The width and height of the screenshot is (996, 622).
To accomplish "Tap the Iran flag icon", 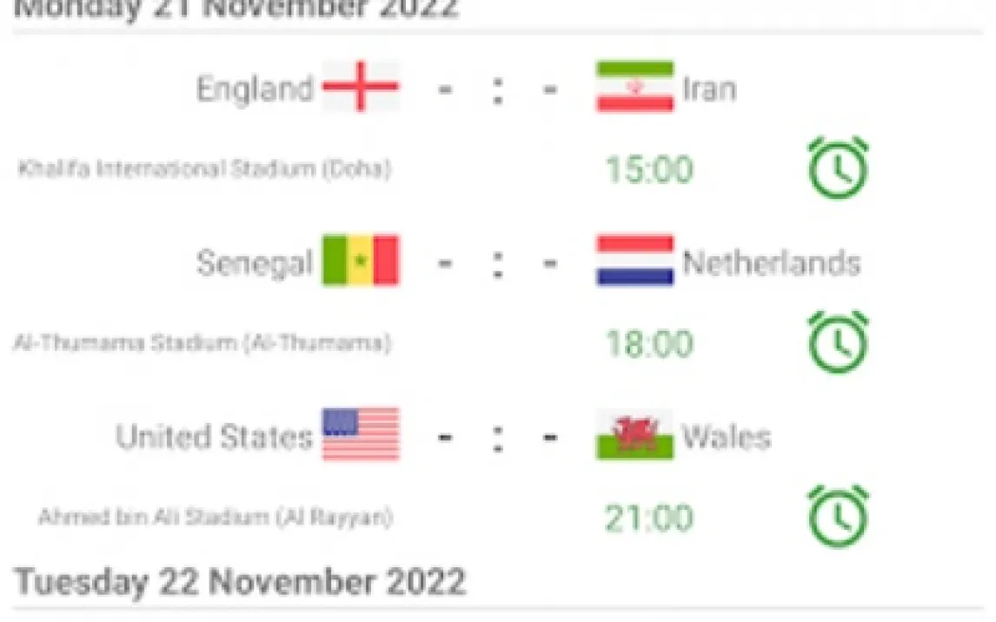I will click(634, 87).
